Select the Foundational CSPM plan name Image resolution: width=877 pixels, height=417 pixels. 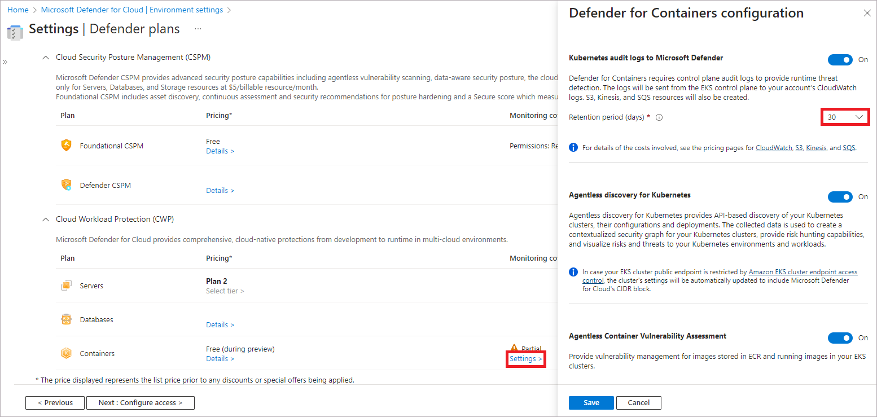click(x=112, y=146)
